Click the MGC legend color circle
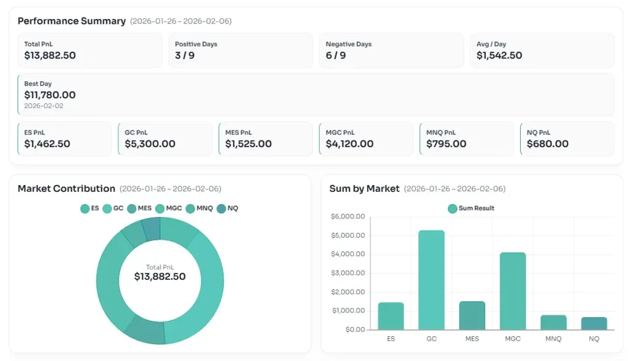 point(161,208)
